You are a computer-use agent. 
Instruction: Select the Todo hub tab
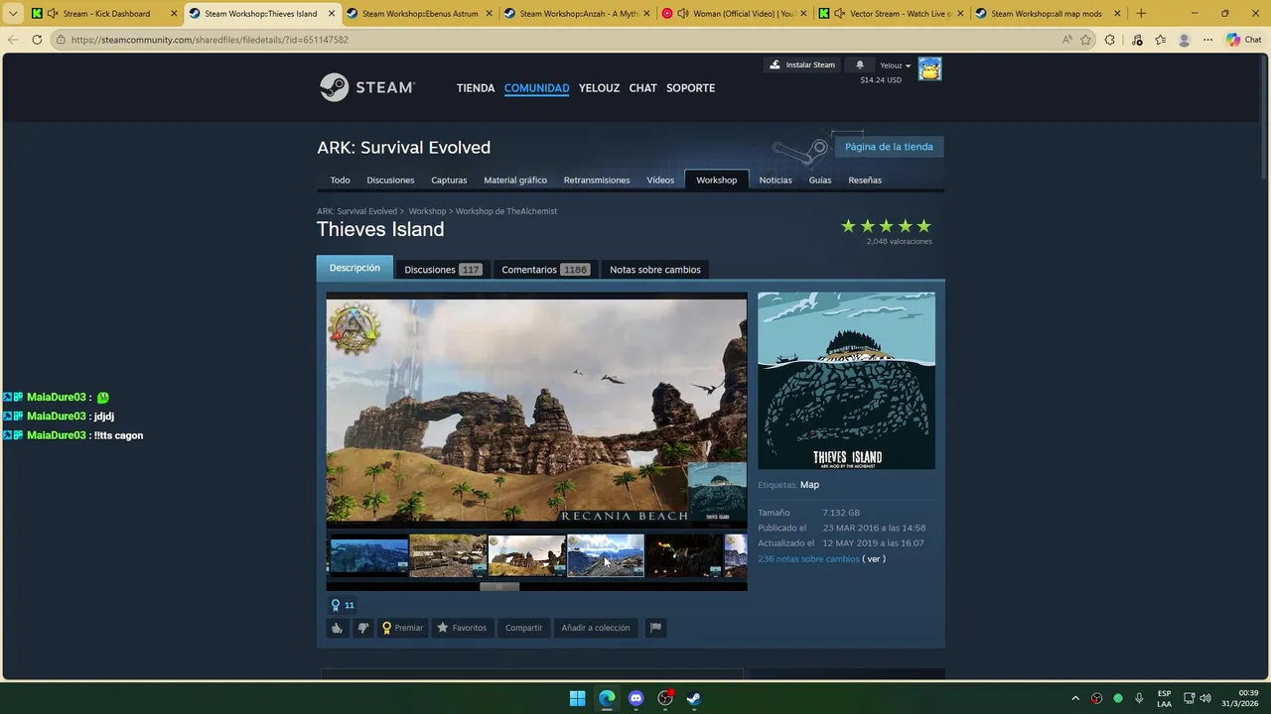click(340, 180)
